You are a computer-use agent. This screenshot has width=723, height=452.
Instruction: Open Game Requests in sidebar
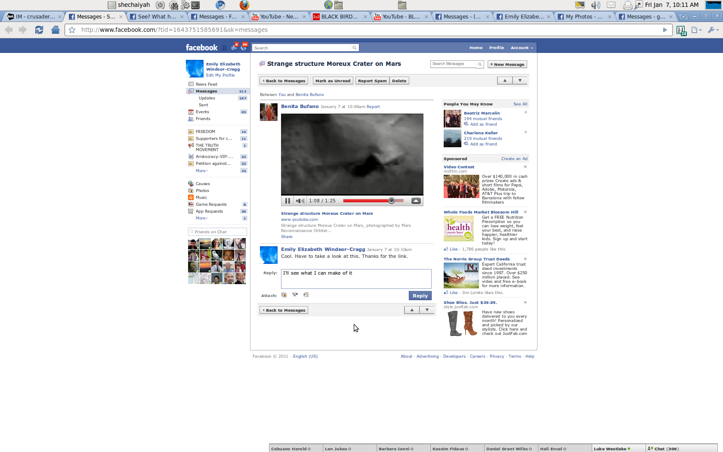click(x=211, y=204)
